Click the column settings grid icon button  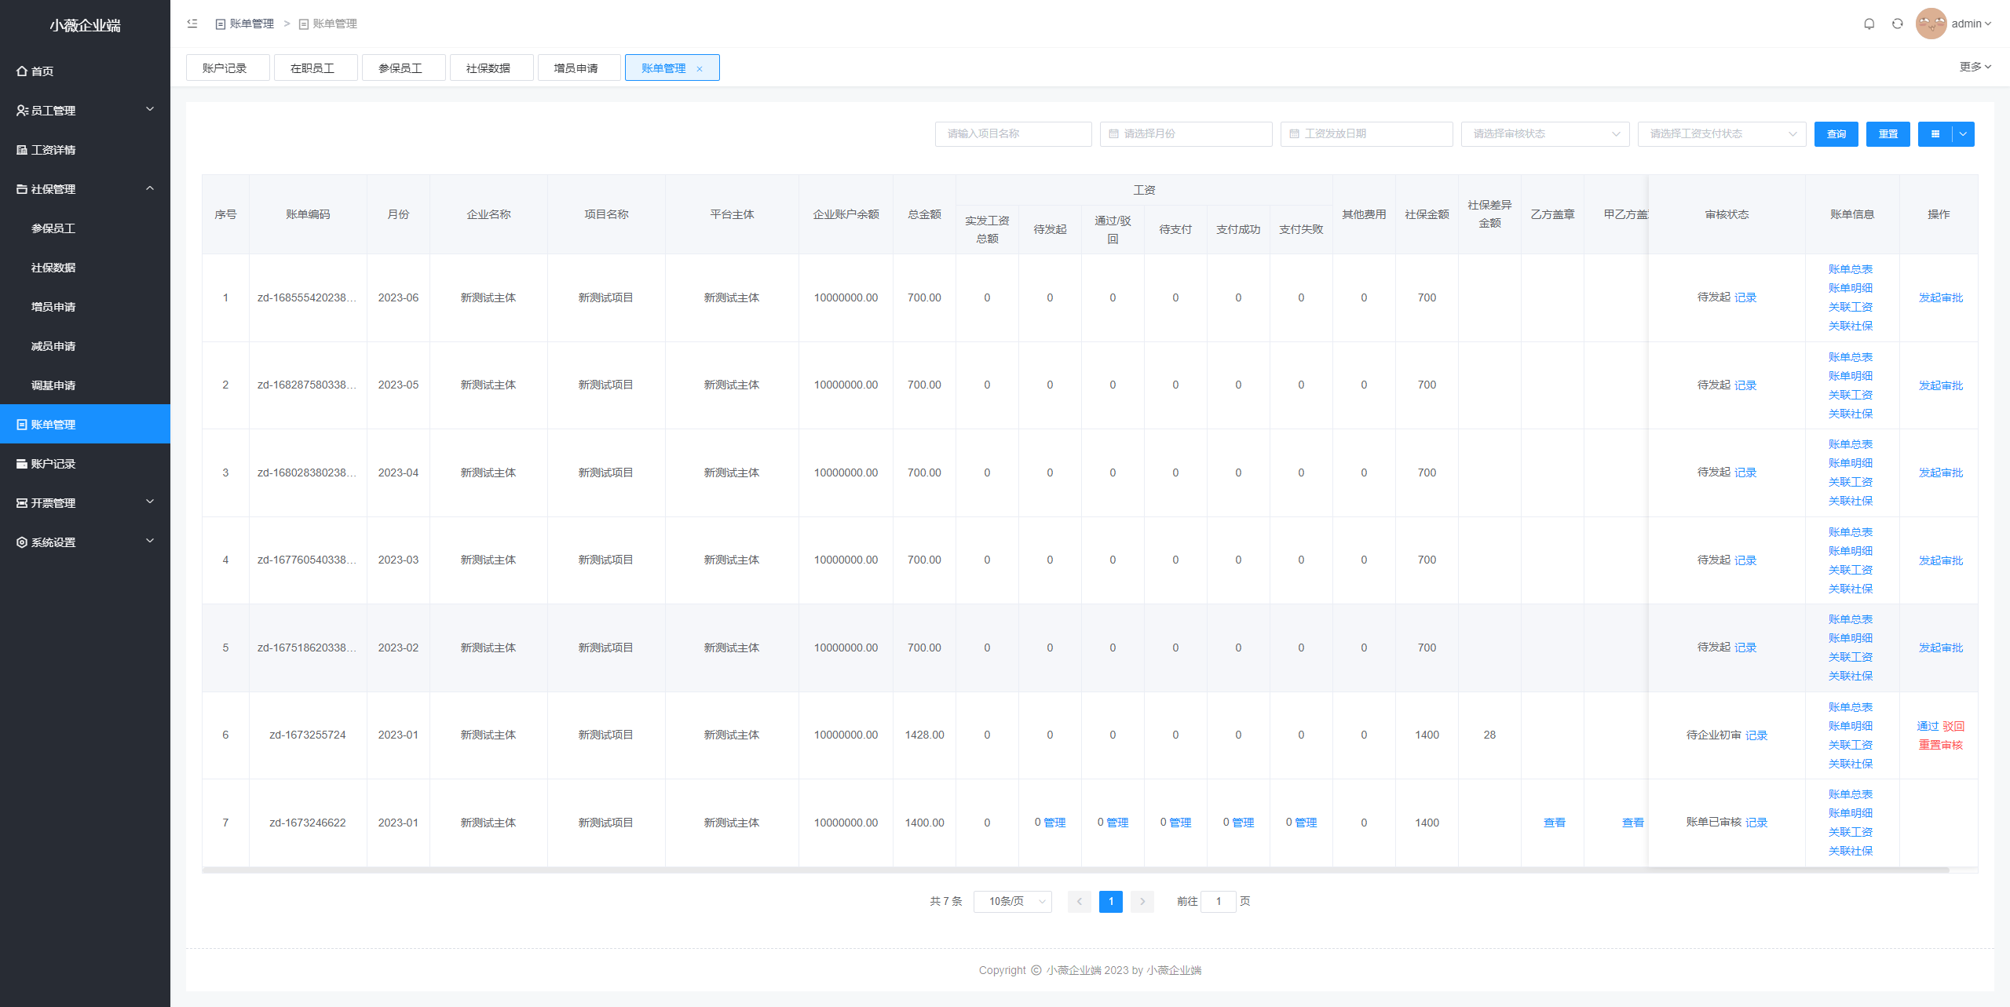[x=1935, y=133]
